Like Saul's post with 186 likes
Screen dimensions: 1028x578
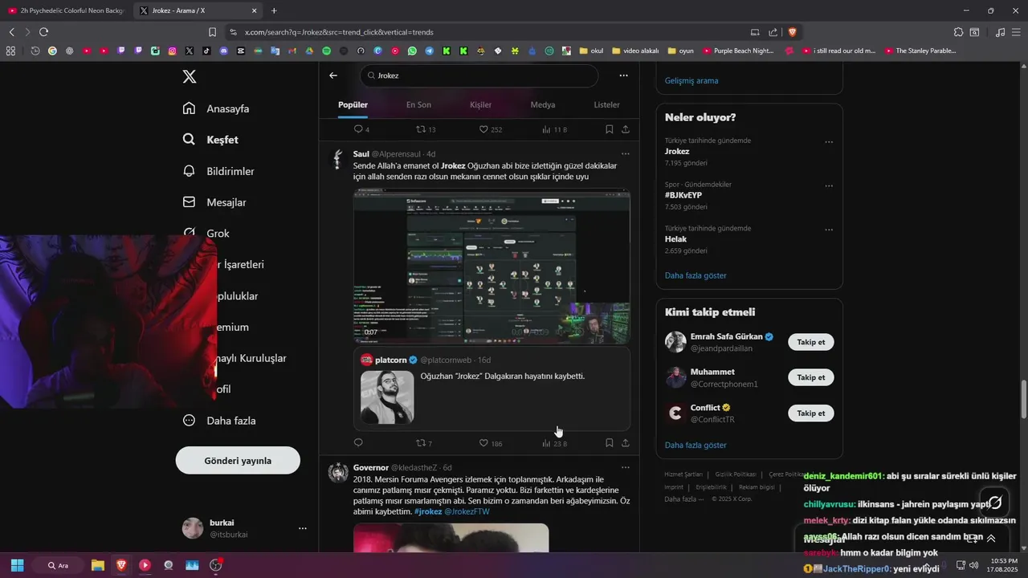click(x=490, y=443)
